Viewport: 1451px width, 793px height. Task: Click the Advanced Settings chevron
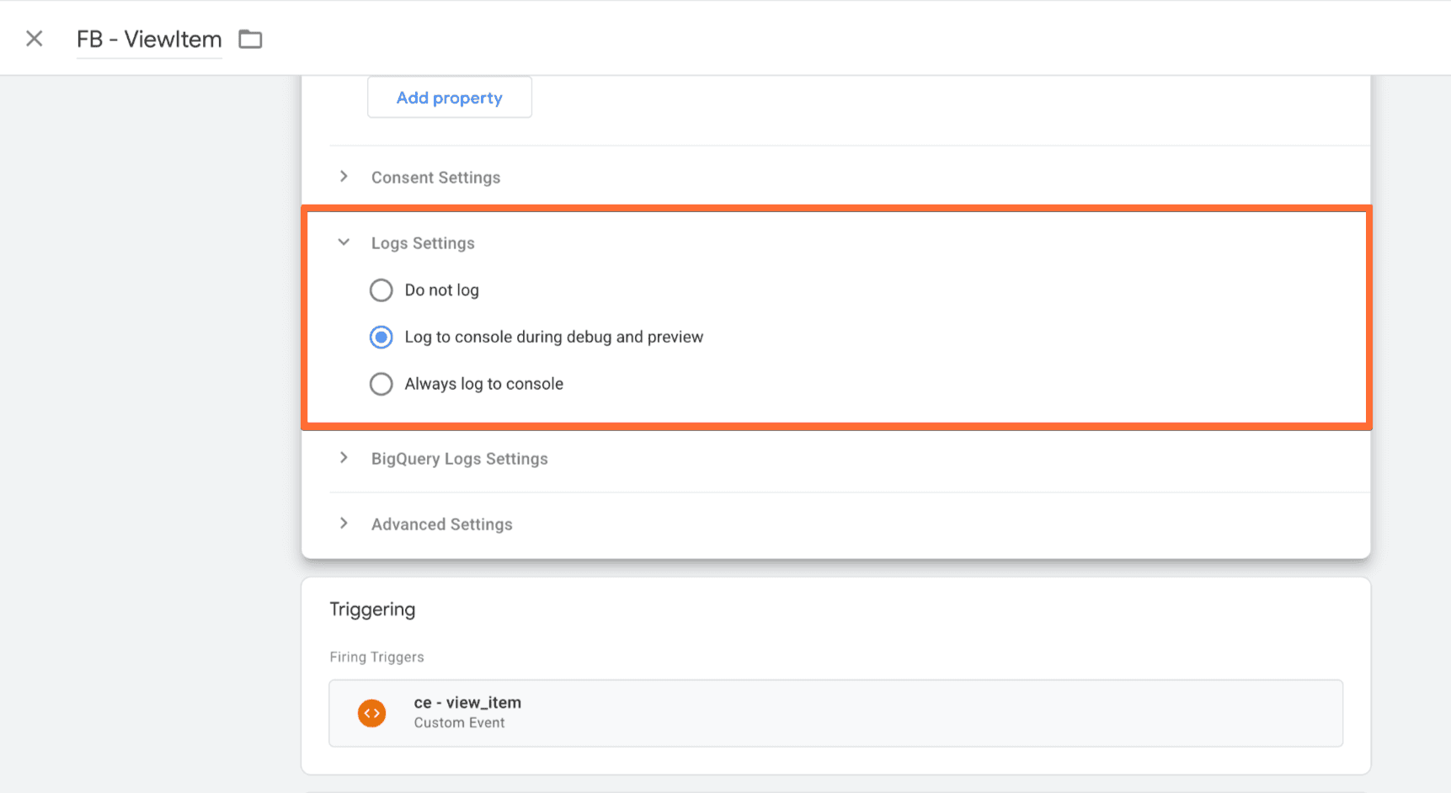[344, 523]
